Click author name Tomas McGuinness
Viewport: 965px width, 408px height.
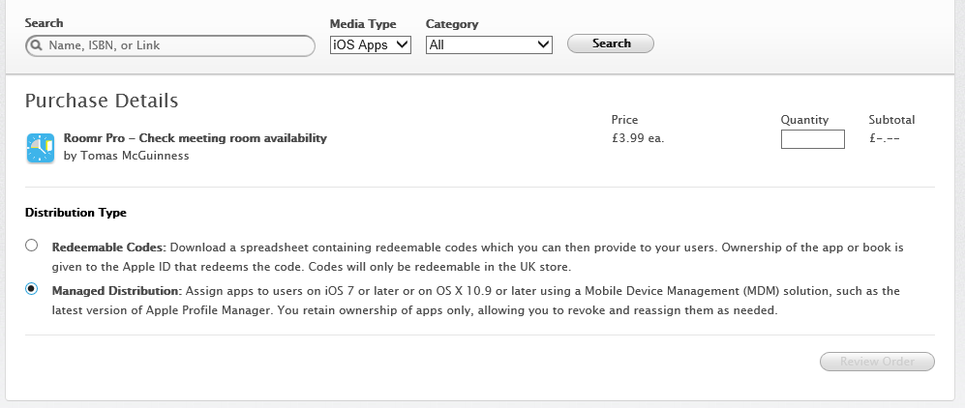(x=127, y=156)
